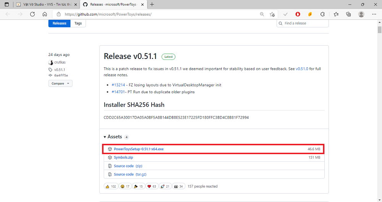This screenshot has width=382, height=202.
Task: Download Symbols.zip asset
Action: coord(123,157)
